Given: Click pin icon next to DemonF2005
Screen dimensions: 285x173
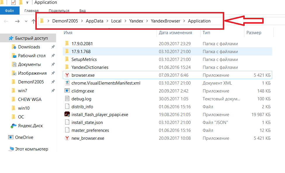Looking at the screenshot, I should pos(53,82).
